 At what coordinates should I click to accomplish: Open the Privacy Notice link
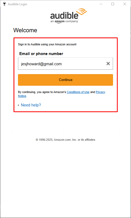pyautogui.click(x=62, y=94)
